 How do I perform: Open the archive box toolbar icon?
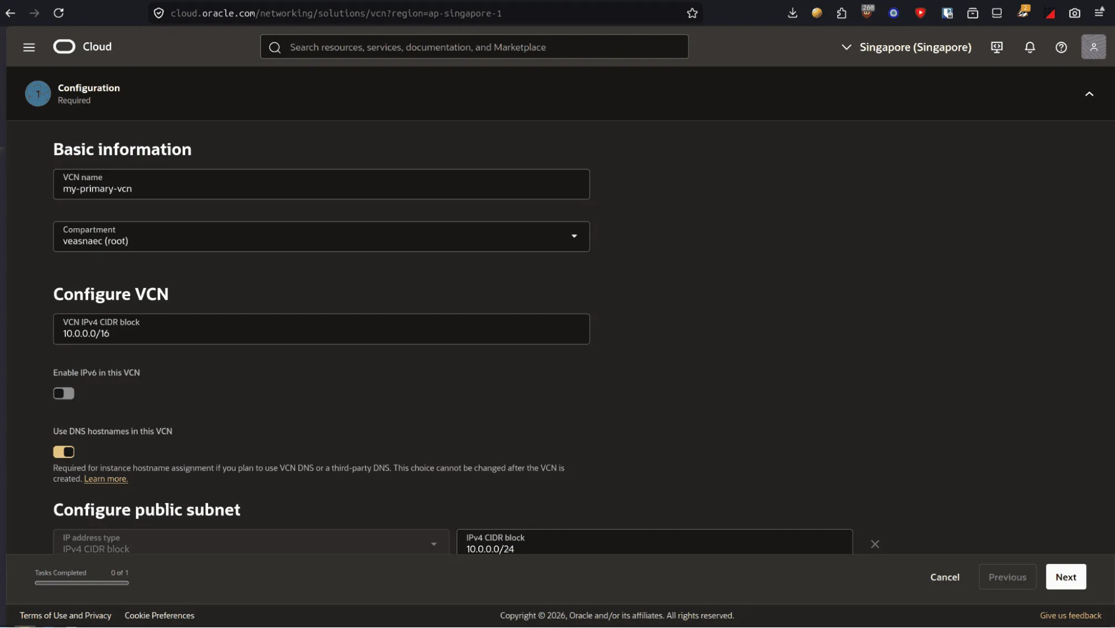[x=973, y=13]
